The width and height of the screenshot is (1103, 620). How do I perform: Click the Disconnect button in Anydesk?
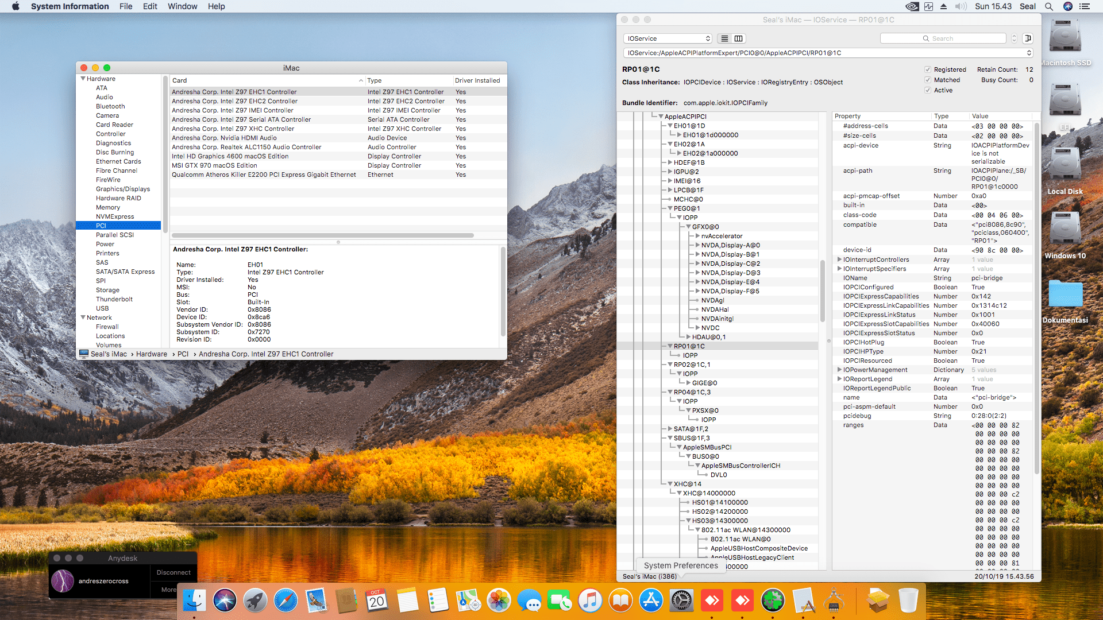(x=173, y=572)
